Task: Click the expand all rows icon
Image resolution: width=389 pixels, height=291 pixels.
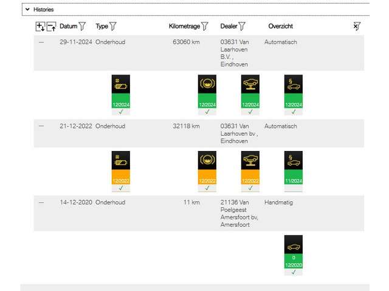Action: click(x=41, y=27)
